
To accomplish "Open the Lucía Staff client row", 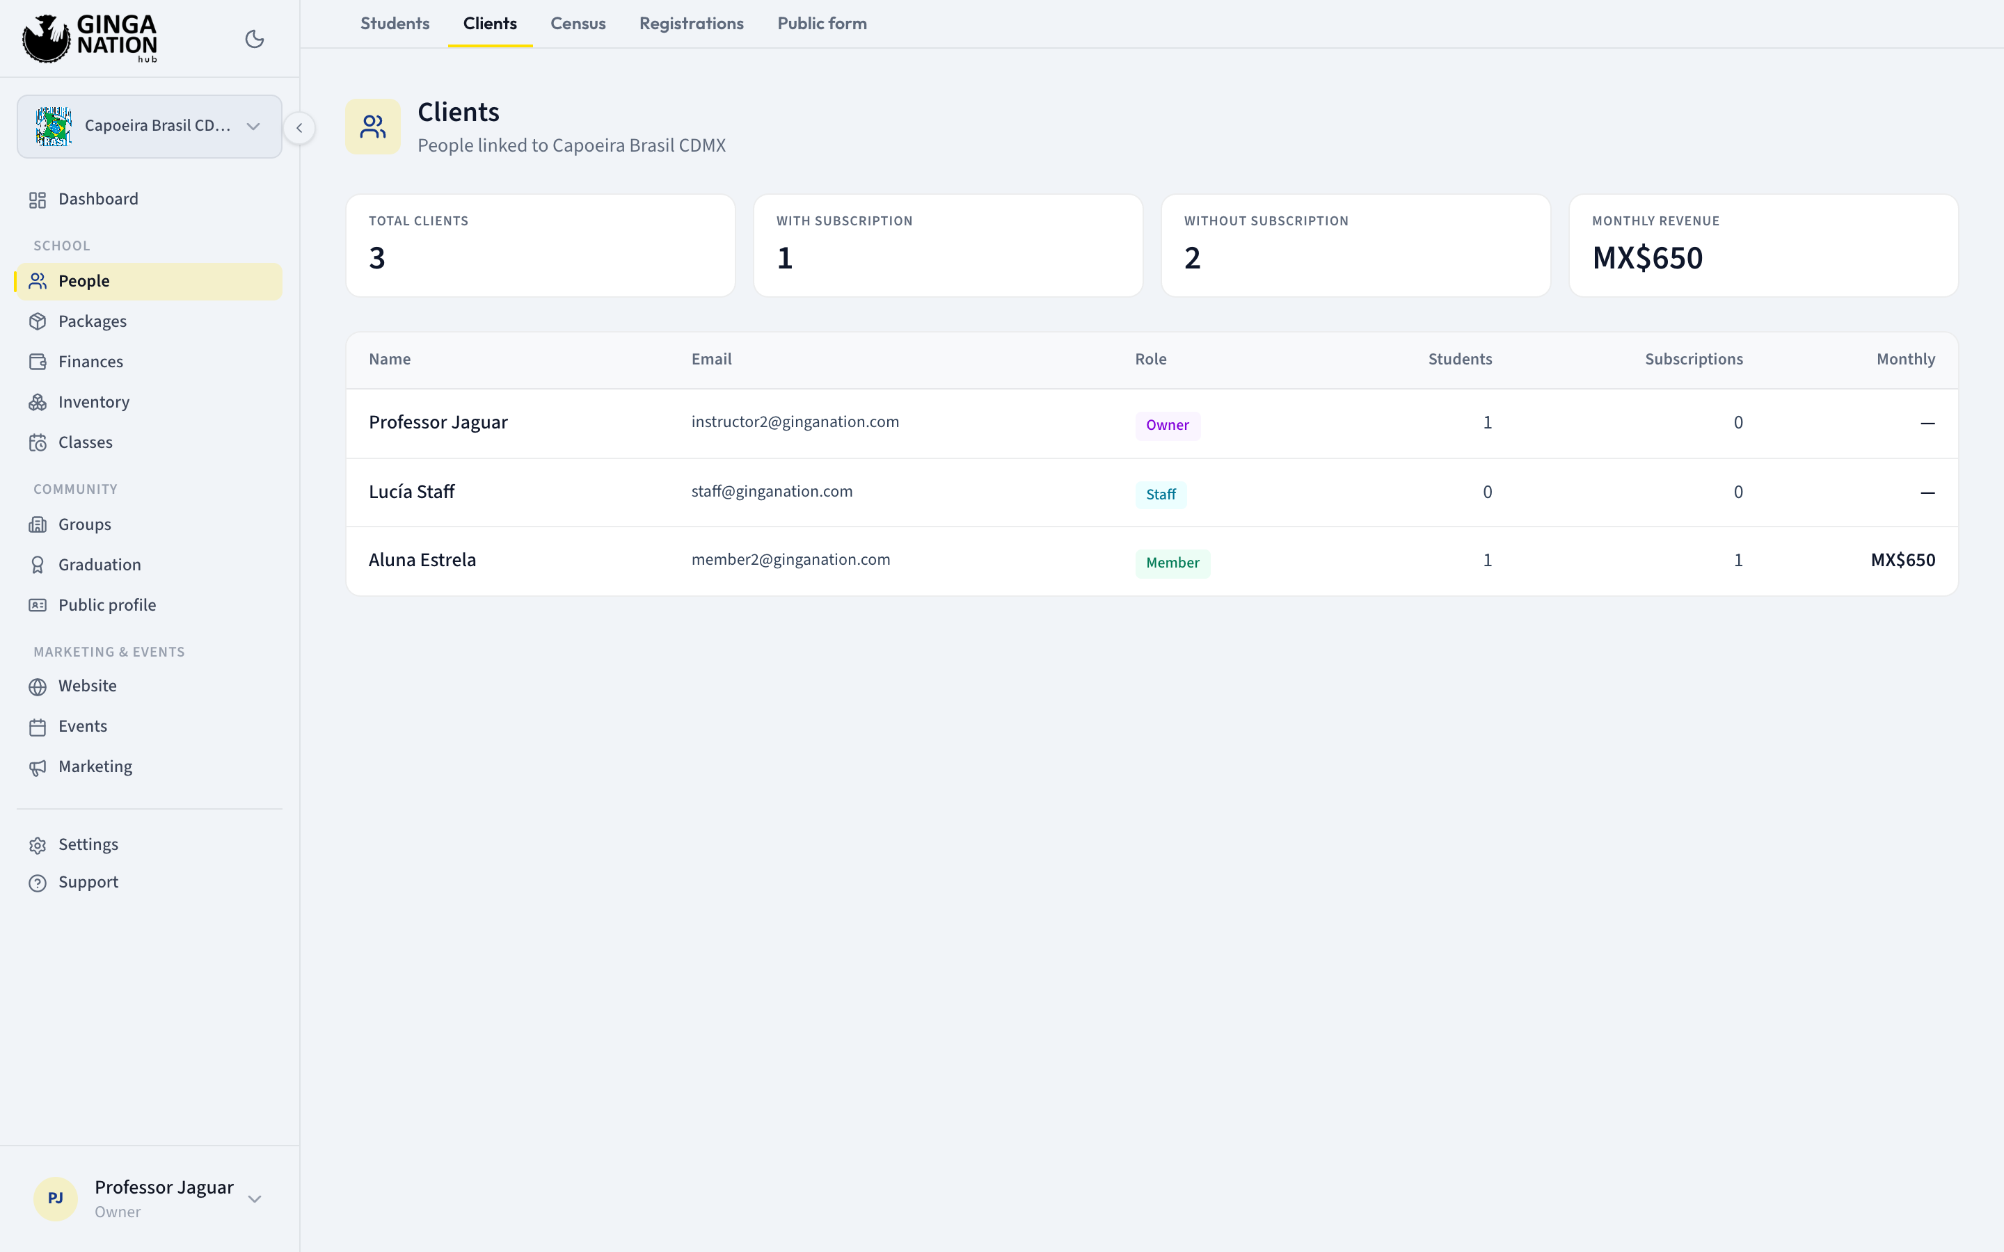I will [x=1152, y=492].
